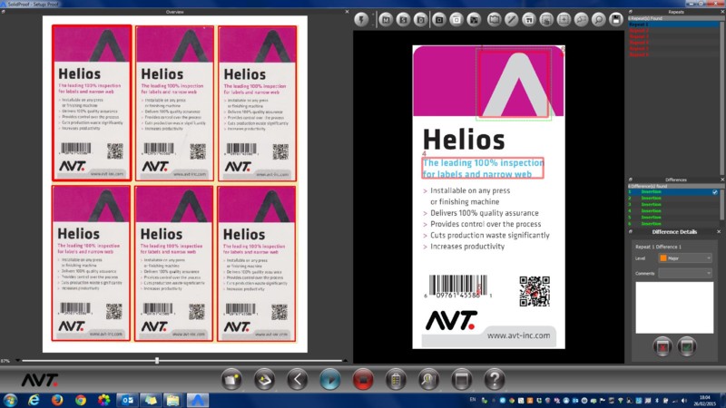Select Repeat 1 in Repeats list

(673, 24)
